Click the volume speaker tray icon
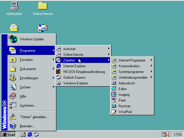The width and height of the screenshot is (184, 139). [x=169, y=134]
